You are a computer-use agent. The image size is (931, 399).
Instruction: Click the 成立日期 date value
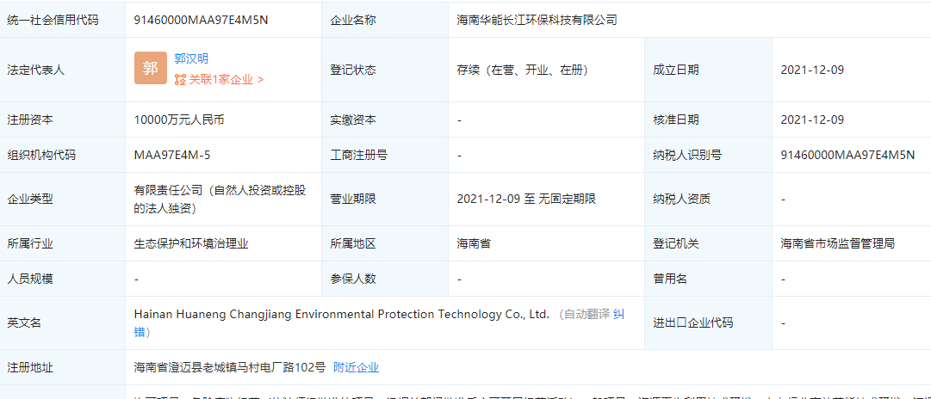[811, 70]
